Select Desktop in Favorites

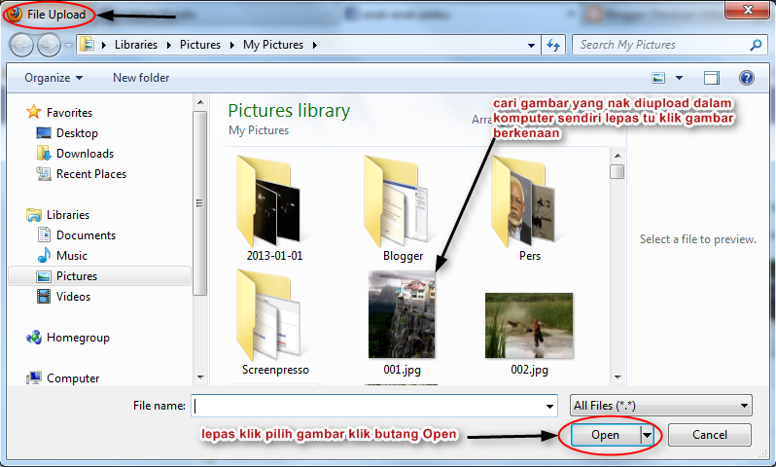tap(67, 133)
